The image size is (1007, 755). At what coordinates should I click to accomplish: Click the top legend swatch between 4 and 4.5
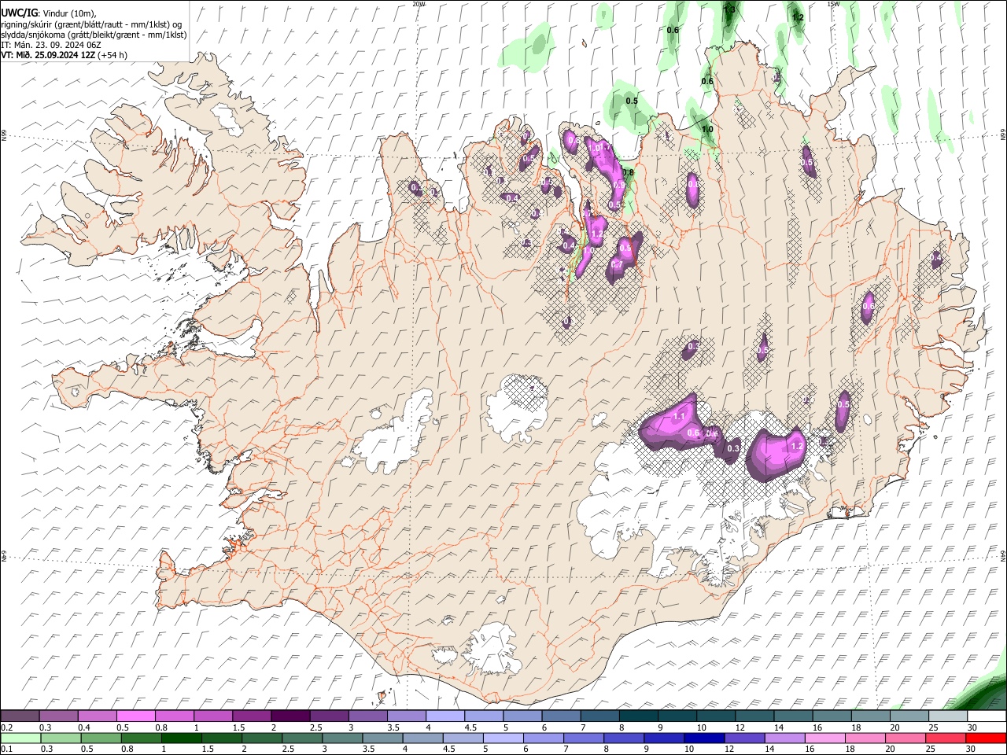444,716
